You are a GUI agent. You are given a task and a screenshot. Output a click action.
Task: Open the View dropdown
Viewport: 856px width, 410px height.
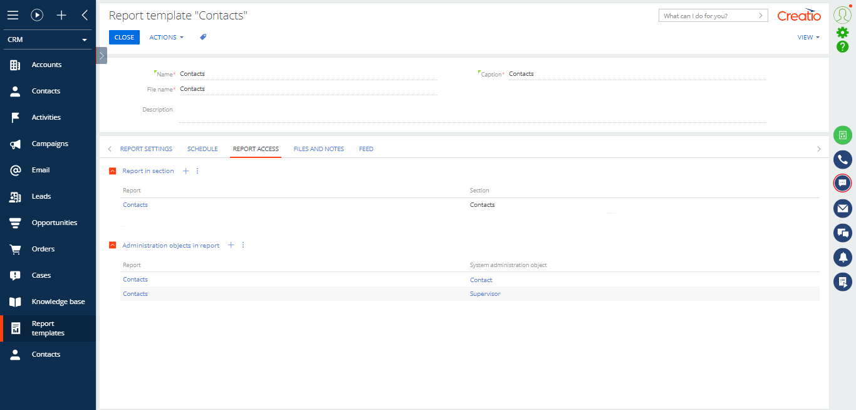(x=808, y=37)
